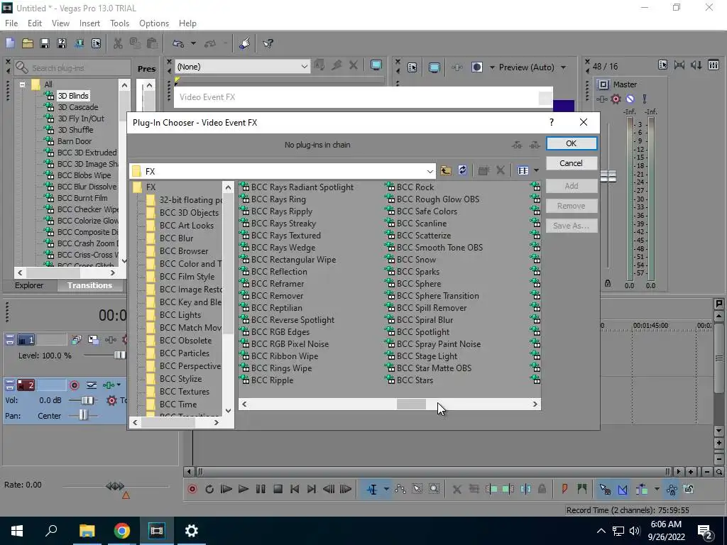Open the Mixing Console icon

point(714,65)
